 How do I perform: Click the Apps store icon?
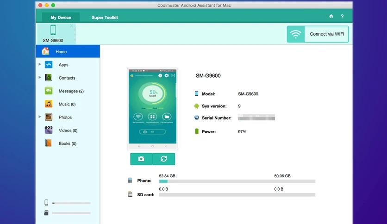[48, 65]
